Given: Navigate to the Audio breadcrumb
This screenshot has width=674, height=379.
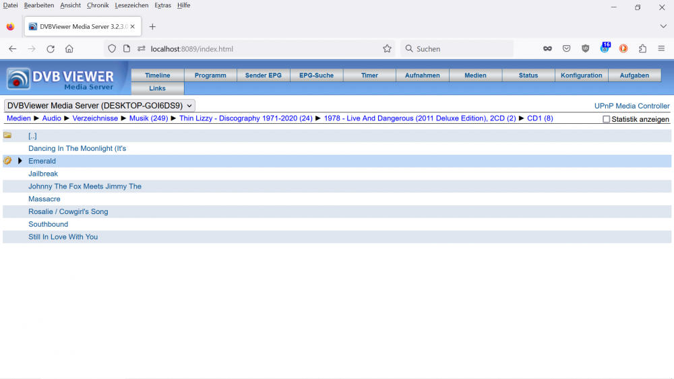Looking at the screenshot, I should click(x=52, y=118).
